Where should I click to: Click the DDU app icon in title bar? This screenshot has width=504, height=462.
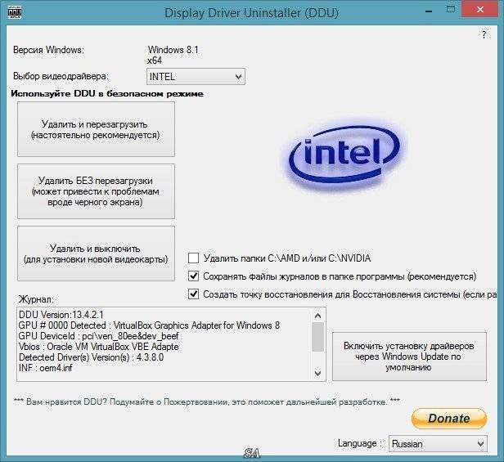coord(14,12)
